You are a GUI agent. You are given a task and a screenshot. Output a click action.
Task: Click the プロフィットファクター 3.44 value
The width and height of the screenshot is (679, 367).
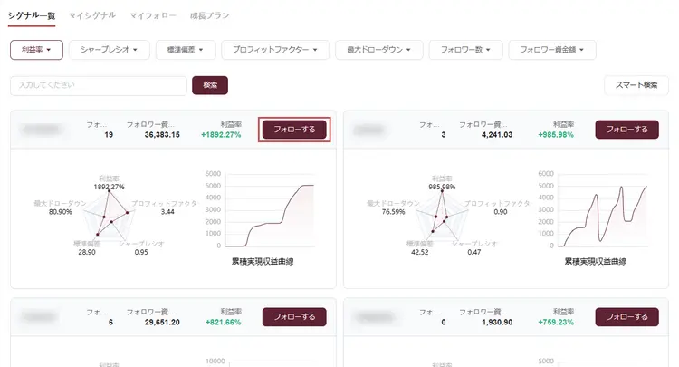[x=167, y=212]
